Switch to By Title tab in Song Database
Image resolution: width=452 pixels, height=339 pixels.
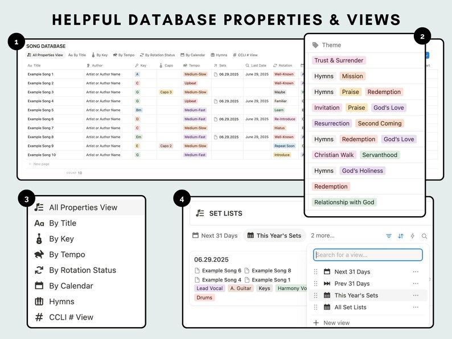[x=77, y=55]
